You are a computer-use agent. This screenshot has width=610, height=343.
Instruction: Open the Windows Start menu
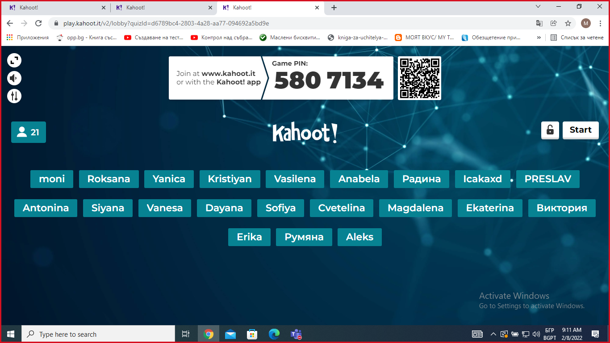pyautogui.click(x=11, y=334)
